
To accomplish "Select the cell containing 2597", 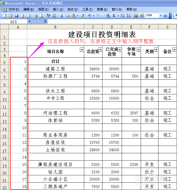I will (131, 113).
